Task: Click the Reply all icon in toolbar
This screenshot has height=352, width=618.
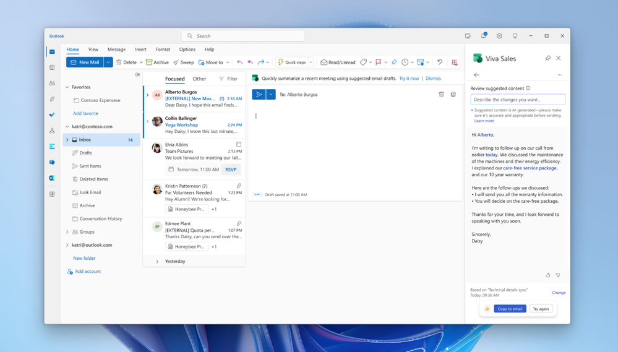Action: point(251,62)
